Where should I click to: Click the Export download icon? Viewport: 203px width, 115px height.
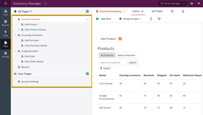point(101,68)
